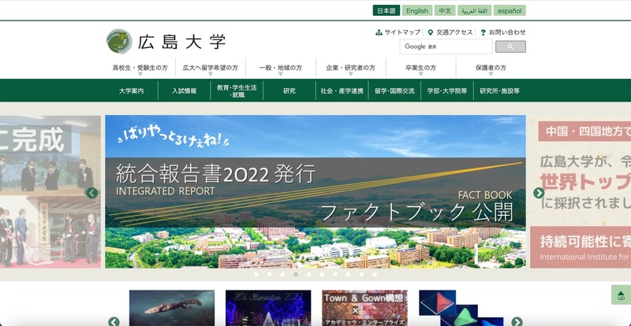Expand 卒業生の方 audience menu

coord(420,69)
